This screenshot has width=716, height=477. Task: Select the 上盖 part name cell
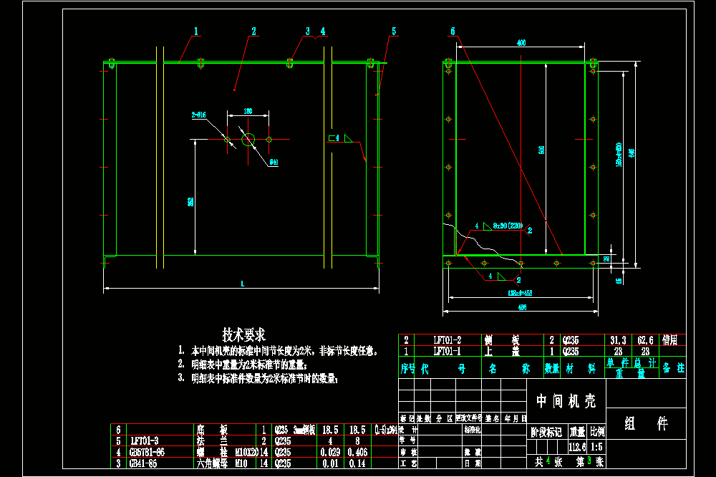[502, 352]
